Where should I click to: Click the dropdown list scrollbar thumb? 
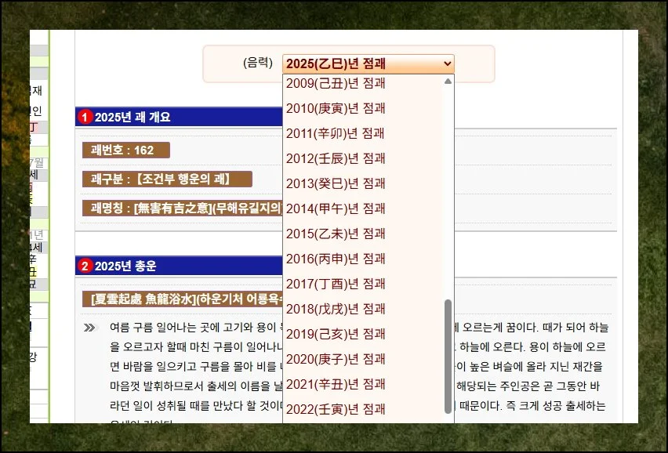click(448, 357)
